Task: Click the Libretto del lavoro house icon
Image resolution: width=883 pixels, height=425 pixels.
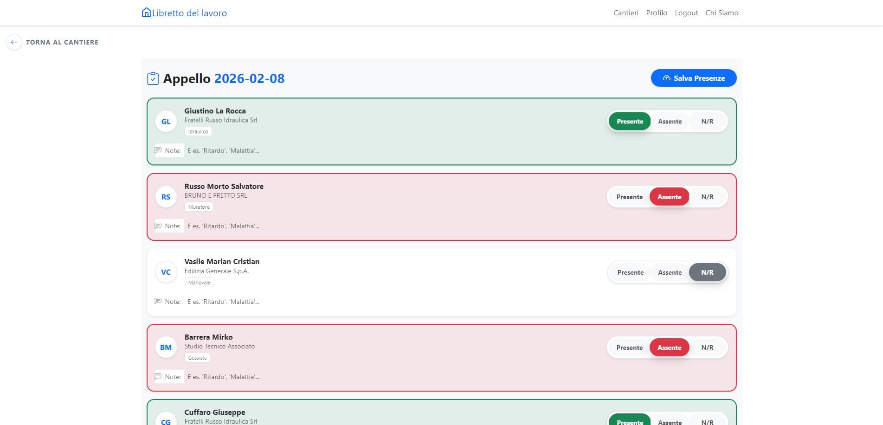Action: (x=146, y=13)
